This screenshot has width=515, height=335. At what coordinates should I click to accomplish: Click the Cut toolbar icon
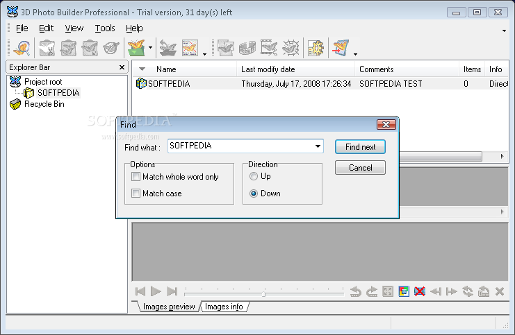pyautogui.click(x=47, y=48)
